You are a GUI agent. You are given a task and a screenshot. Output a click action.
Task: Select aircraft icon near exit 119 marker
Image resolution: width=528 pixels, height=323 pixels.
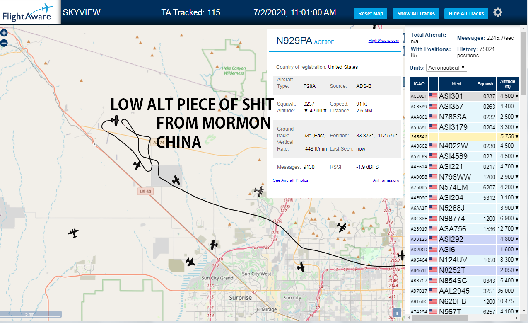pyautogui.click(x=214, y=245)
